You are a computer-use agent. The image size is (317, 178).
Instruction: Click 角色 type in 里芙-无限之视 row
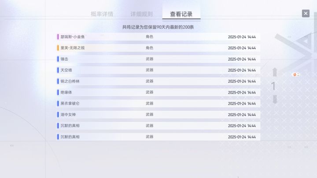pyautogui.click(x=149, y=48)
